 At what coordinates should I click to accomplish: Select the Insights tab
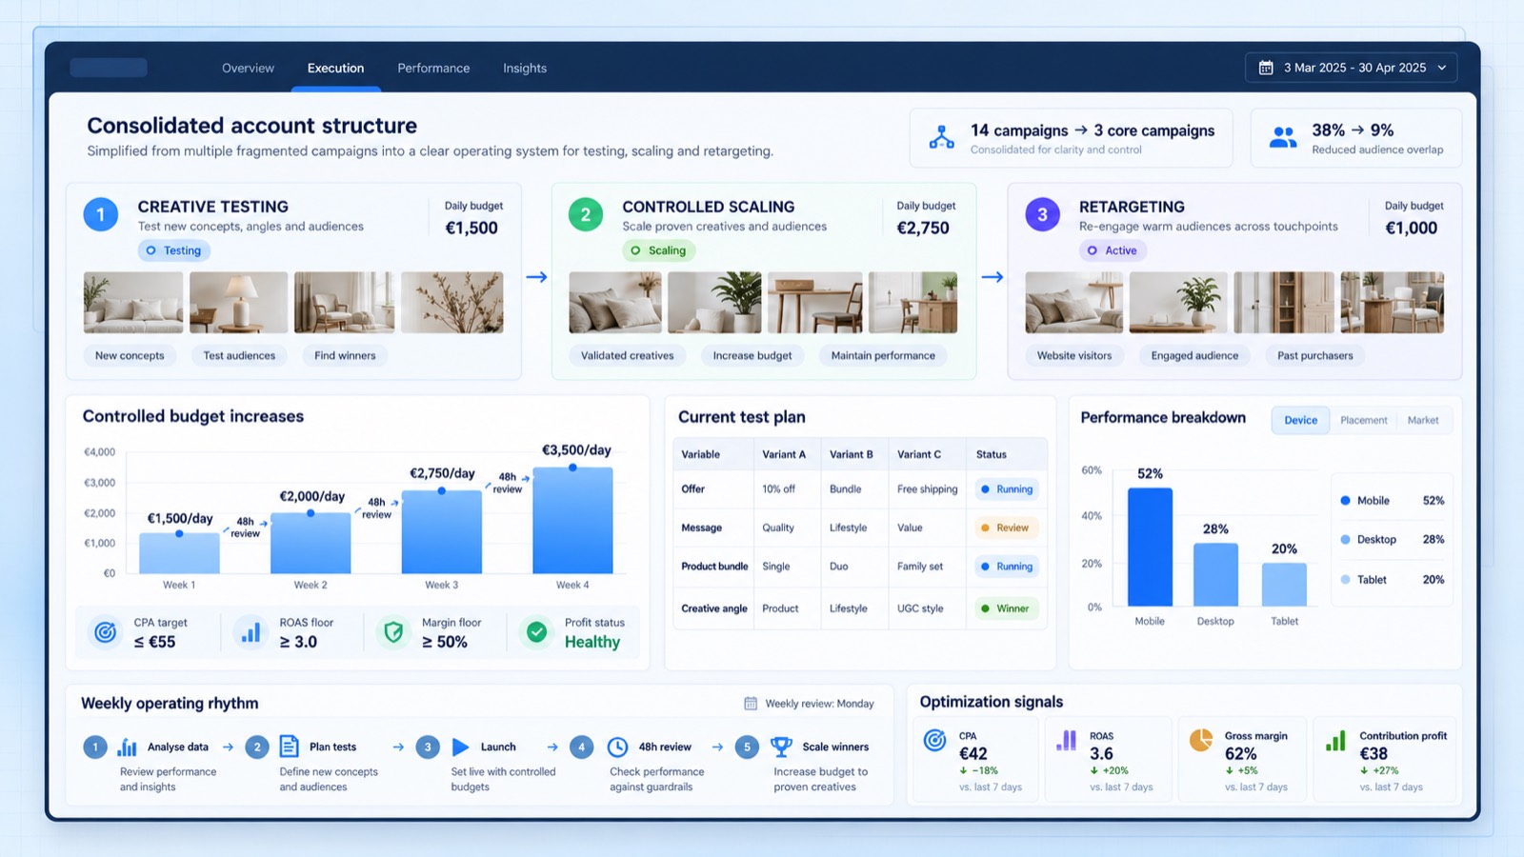[x=525, y=68]
